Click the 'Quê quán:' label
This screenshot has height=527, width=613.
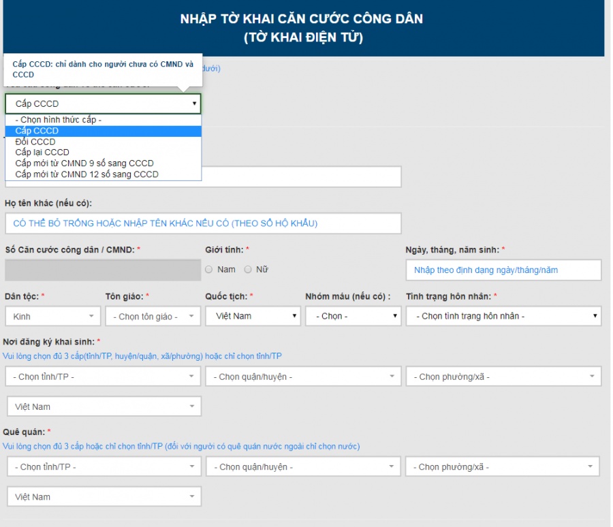24,432
